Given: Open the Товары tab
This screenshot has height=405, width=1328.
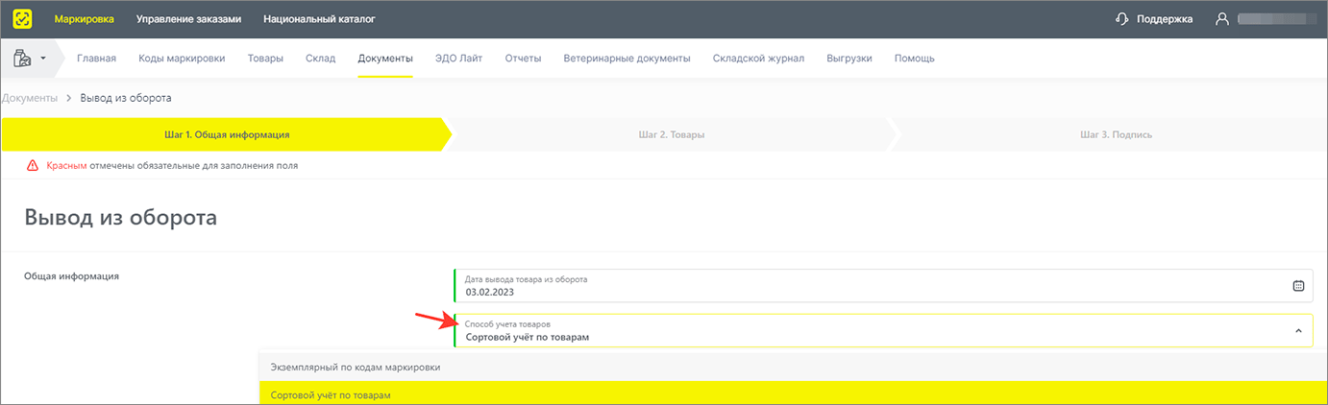Looking at the screenshot, I should point(265,59).
